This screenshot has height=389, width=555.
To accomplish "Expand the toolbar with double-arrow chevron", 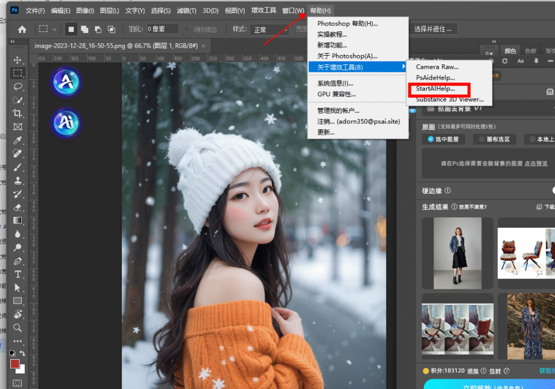I will [12, 42].
